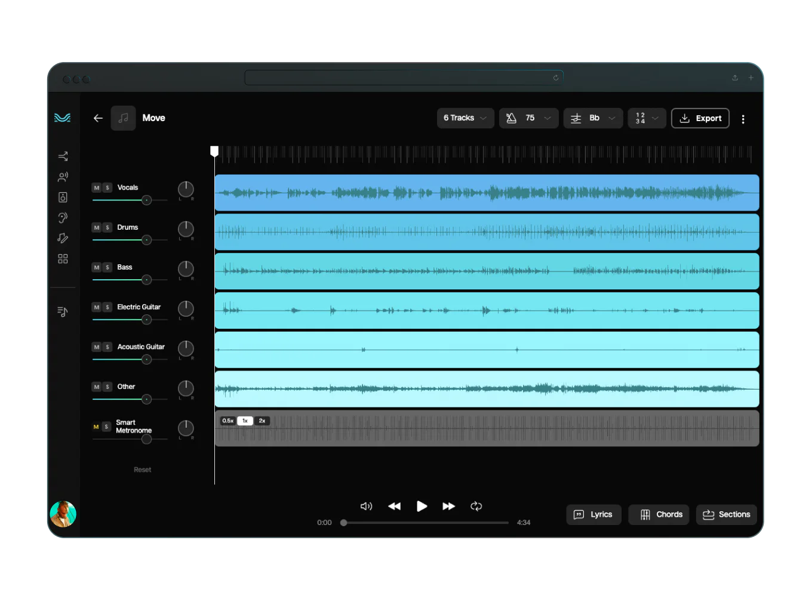Open the time signature dropdown

[647, 118]
